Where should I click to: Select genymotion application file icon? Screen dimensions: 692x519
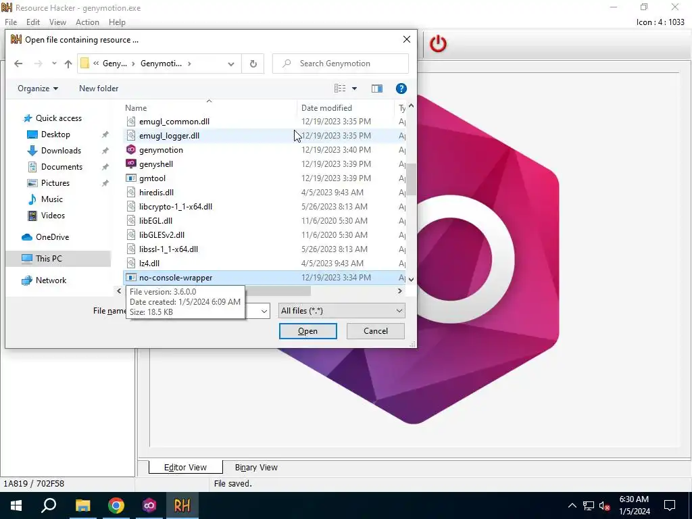[131, 149]
